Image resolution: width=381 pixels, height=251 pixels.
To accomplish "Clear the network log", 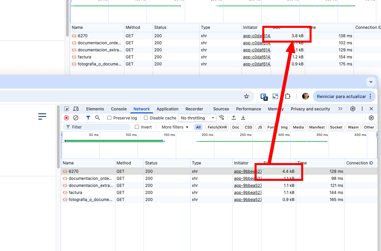I will click(x=76, y=118).
